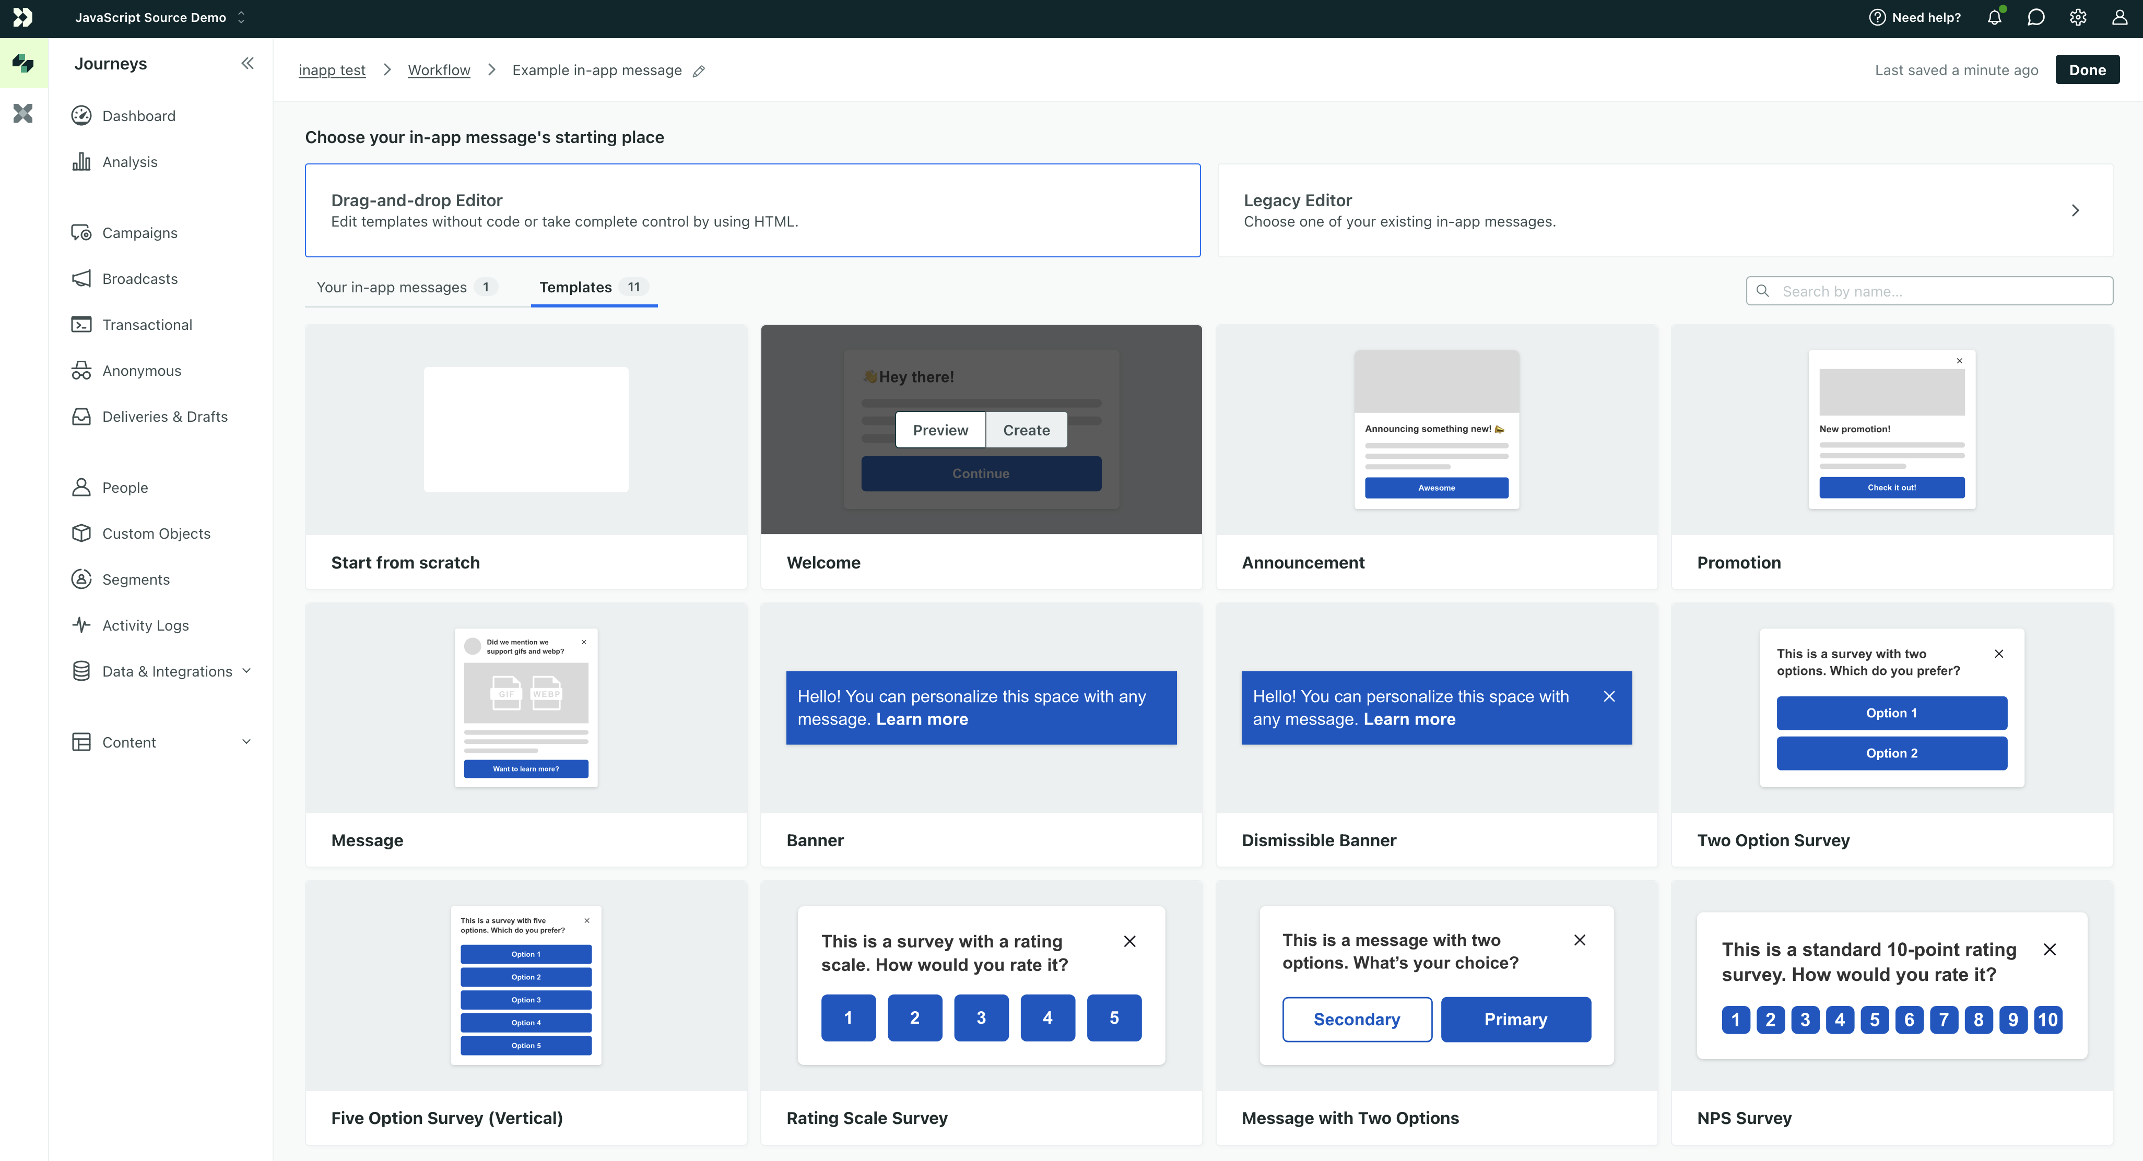The image size is (2143, 1161).
Task: Click the pencil icon to rename the message
Action: coord(699,70)
